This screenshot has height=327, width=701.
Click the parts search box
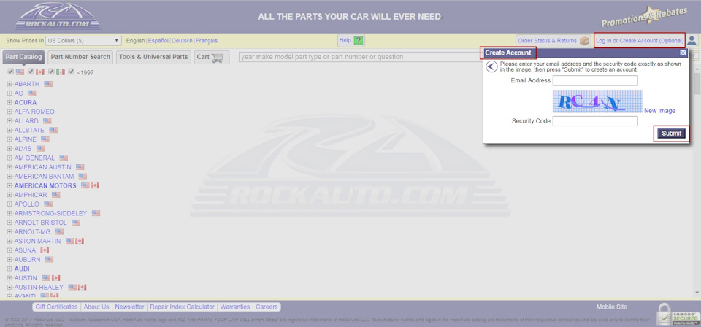click(360, 57)
